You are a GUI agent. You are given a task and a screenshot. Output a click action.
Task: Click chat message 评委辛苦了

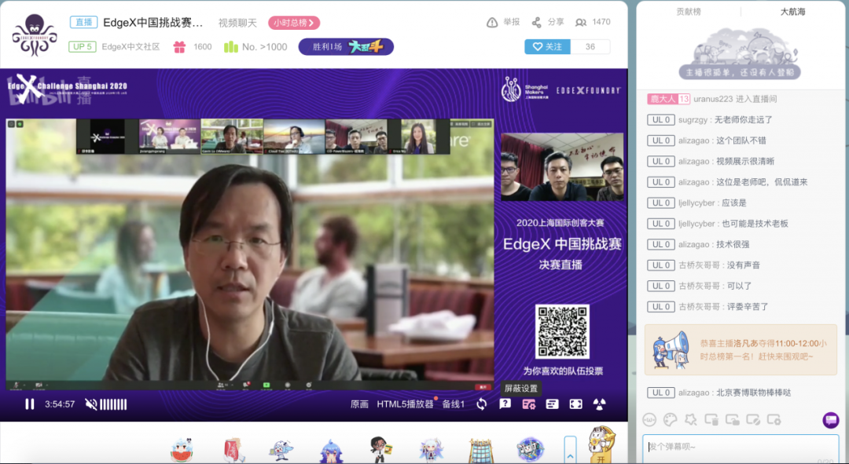pos(748,307)
